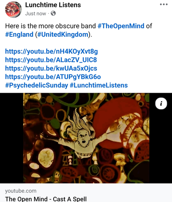This screenshot has height=202, width=172.
Task: Click the Lunchtime Listens profile picture
Action: [13, 9]
